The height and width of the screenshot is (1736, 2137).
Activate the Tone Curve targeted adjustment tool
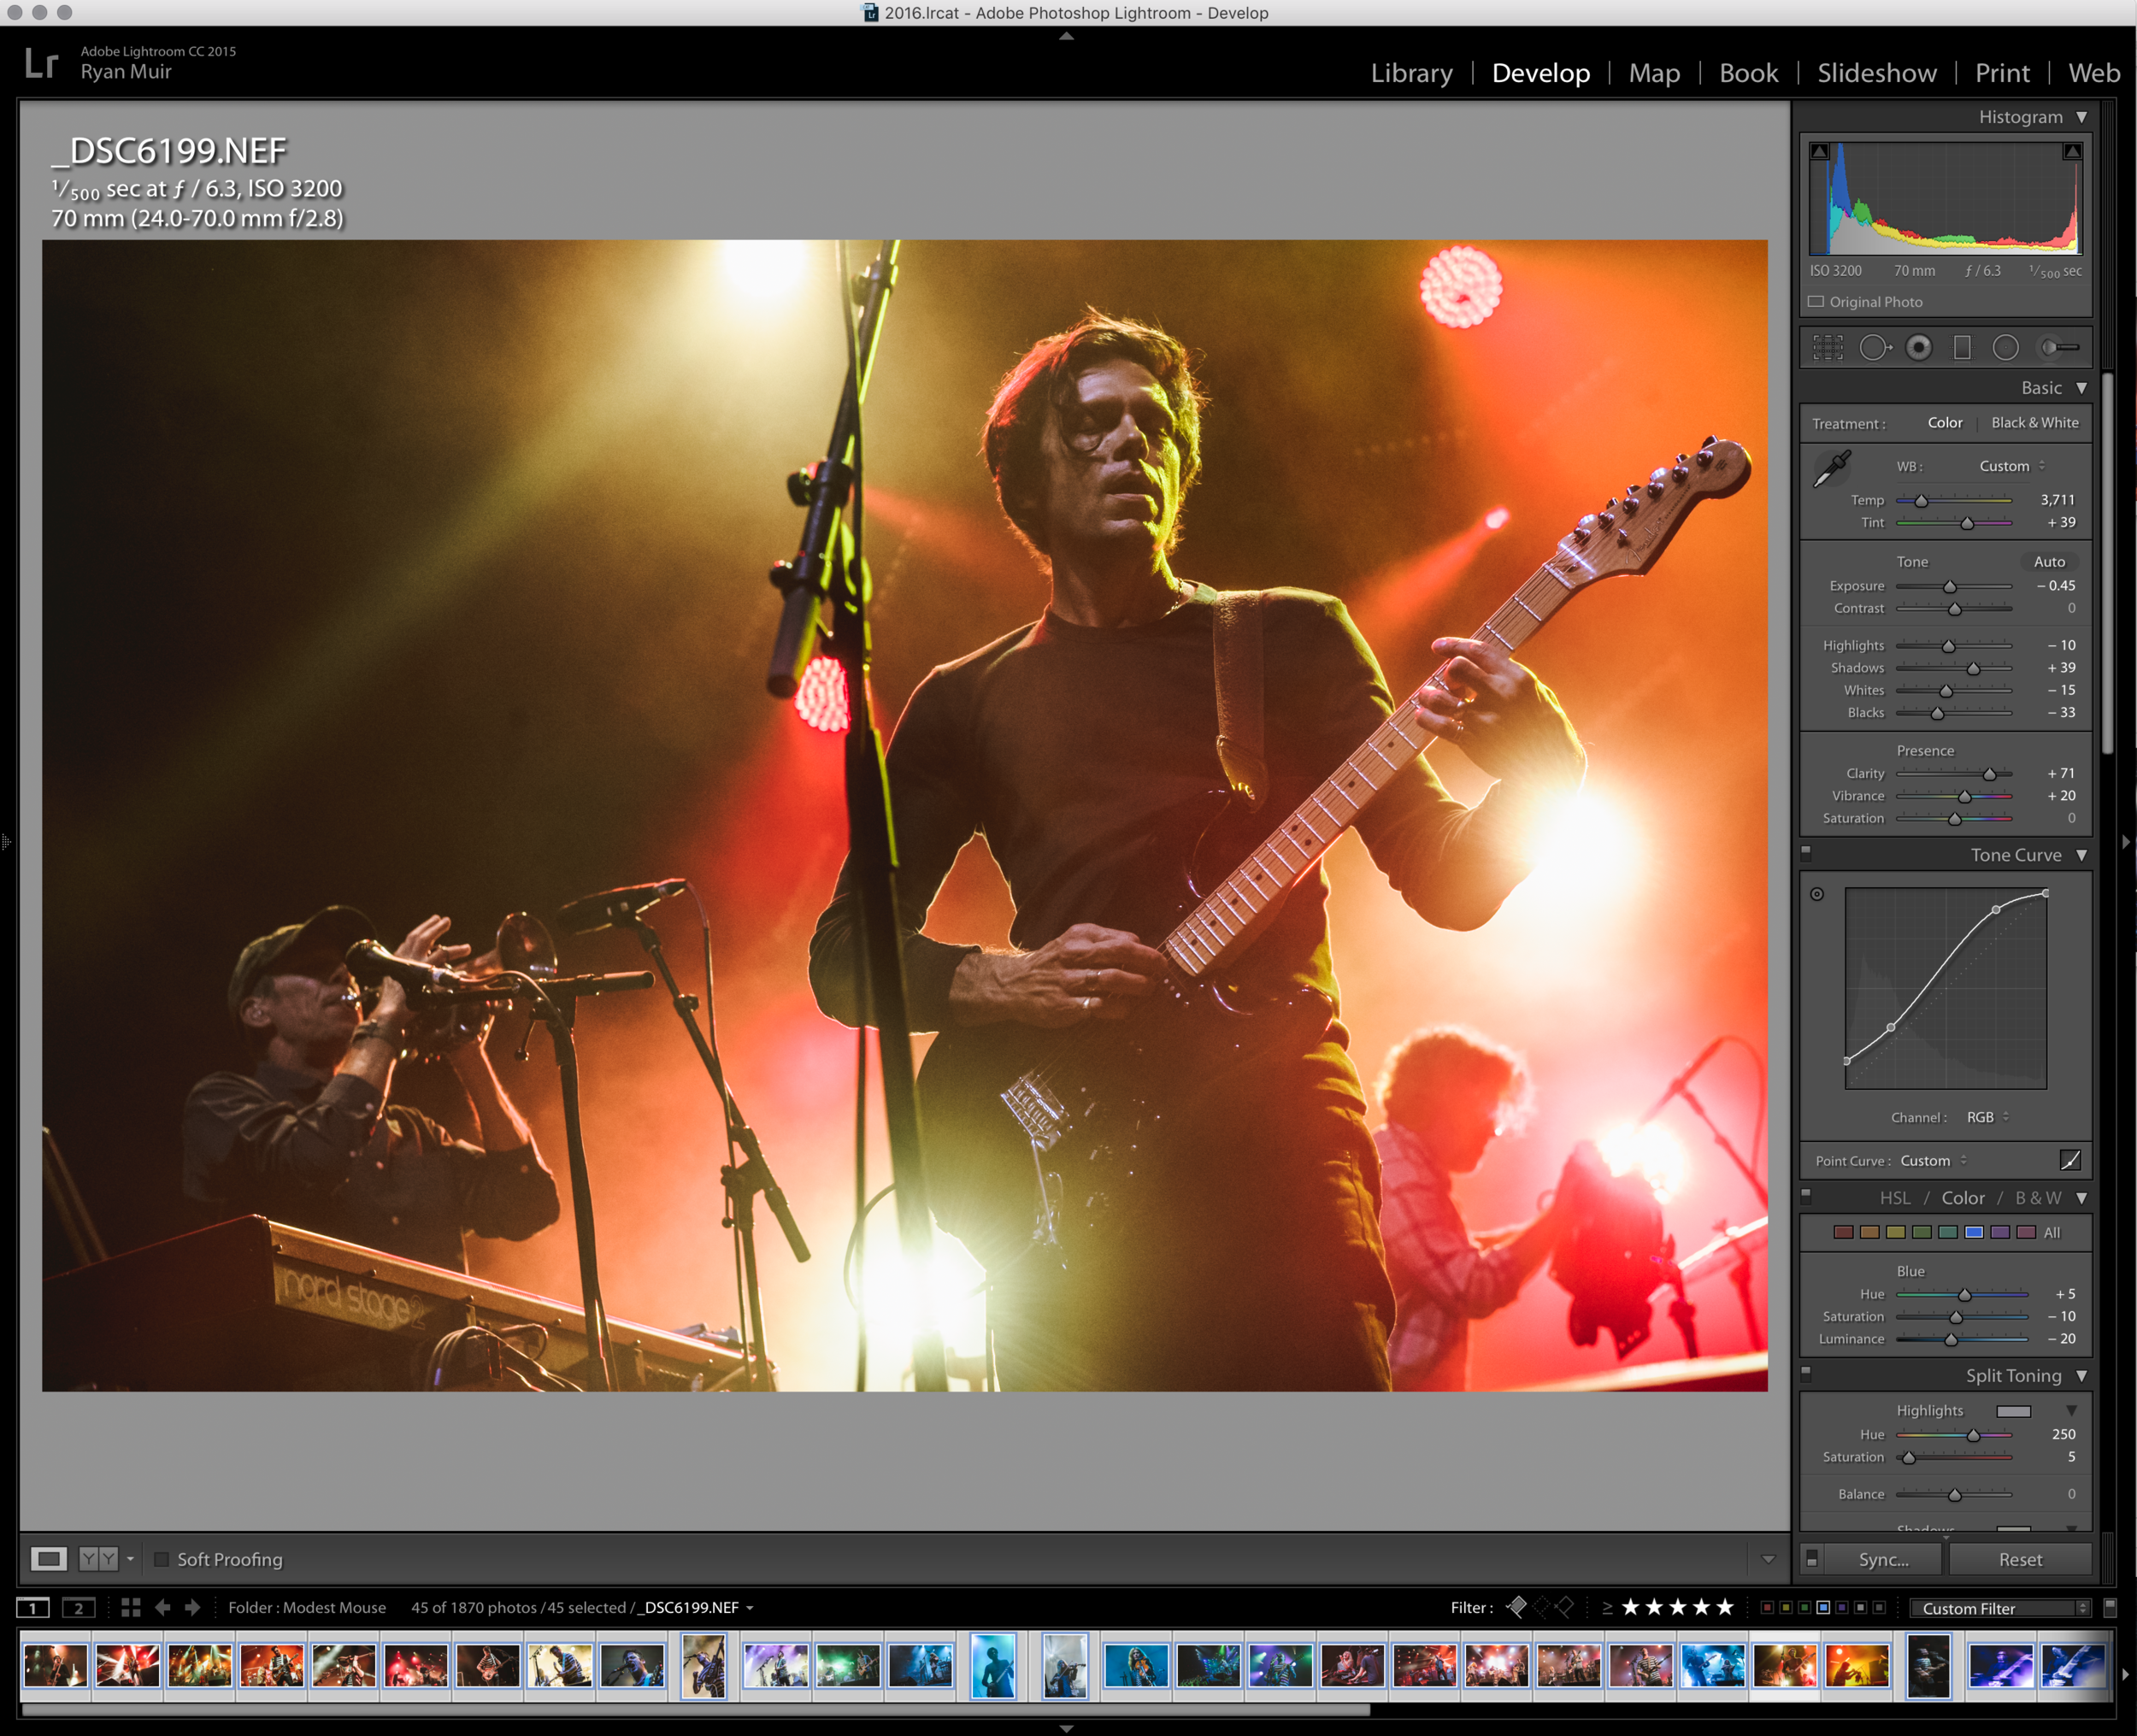[x=1817, y=894]
